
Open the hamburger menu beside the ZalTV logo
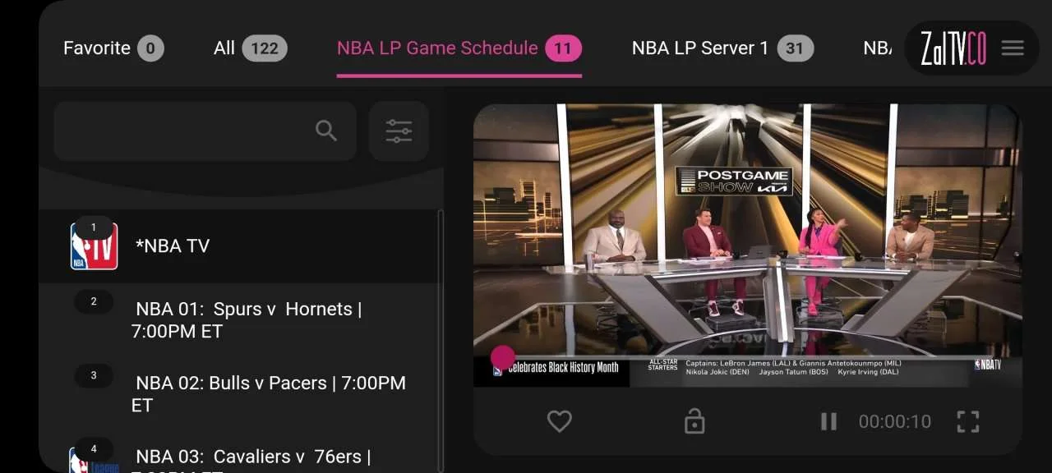(x=1013, y=48)
